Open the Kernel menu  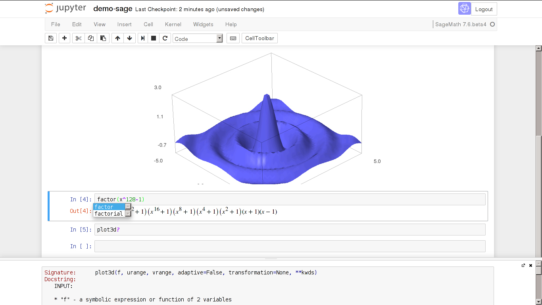(x=173, y=24)
